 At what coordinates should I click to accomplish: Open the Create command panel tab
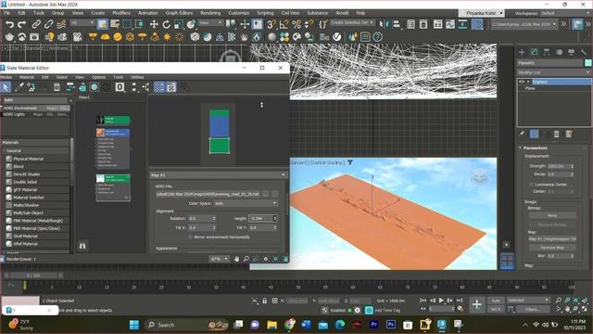tap(522, 52)
